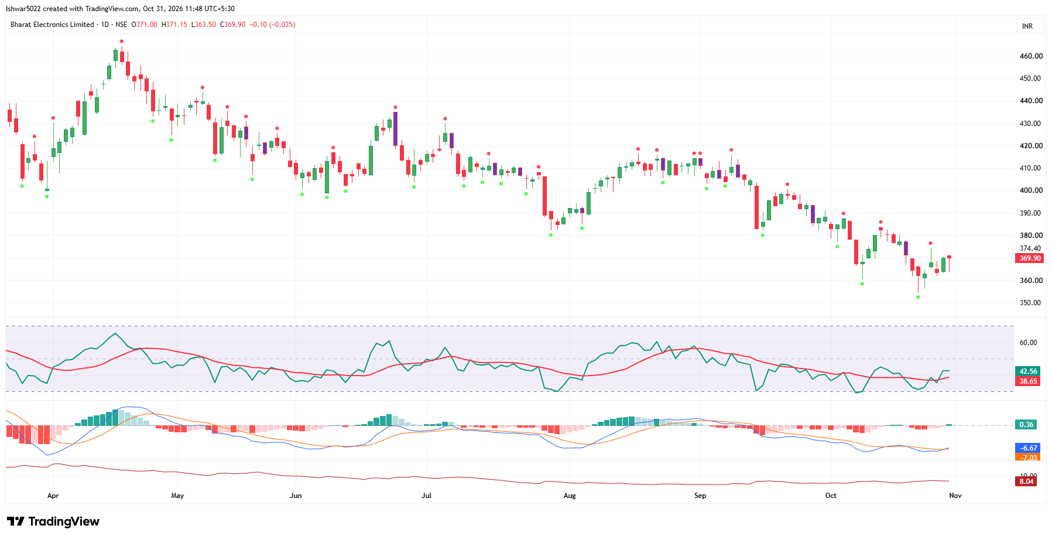Click the red current price label 369.90

(1030, 258)
